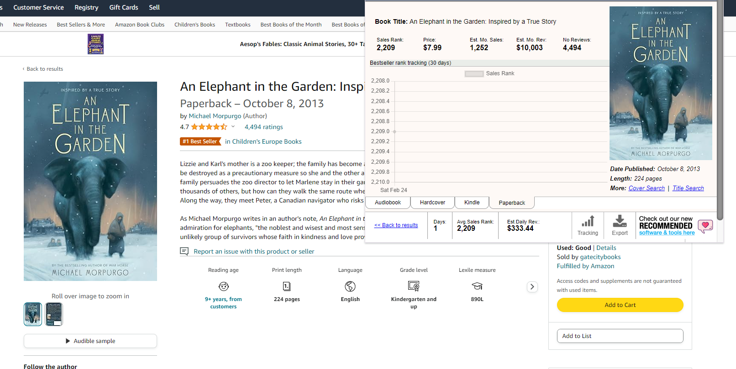736x369 pixels.
Task: Click the Grade level certificate icon
Action: coord(414,286)
